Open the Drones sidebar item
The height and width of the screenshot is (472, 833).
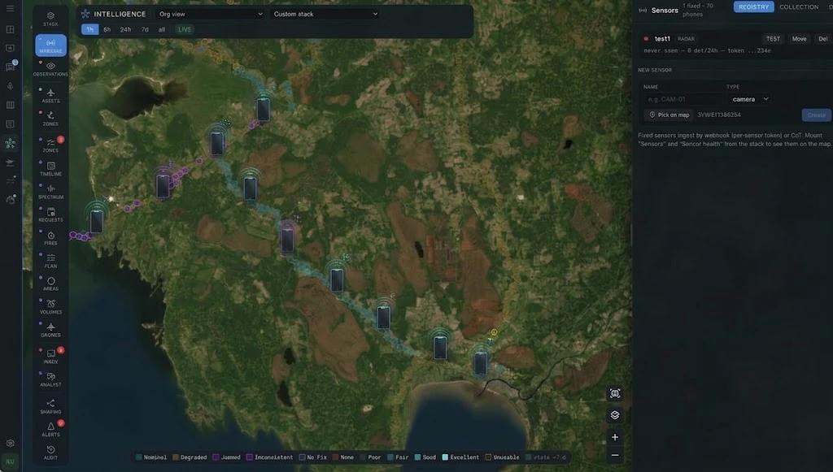pos(50,330)
